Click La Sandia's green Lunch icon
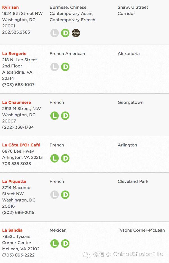The width and height of the screenshot is (169, 263). point(55,244)
